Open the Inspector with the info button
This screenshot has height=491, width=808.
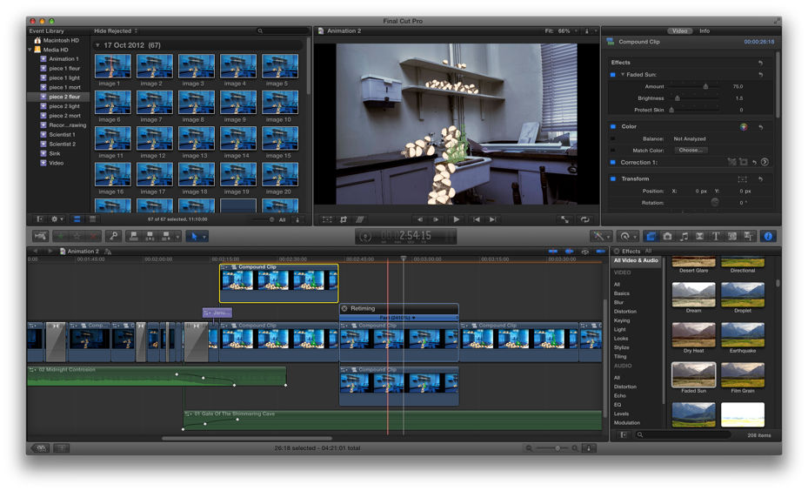768,236
